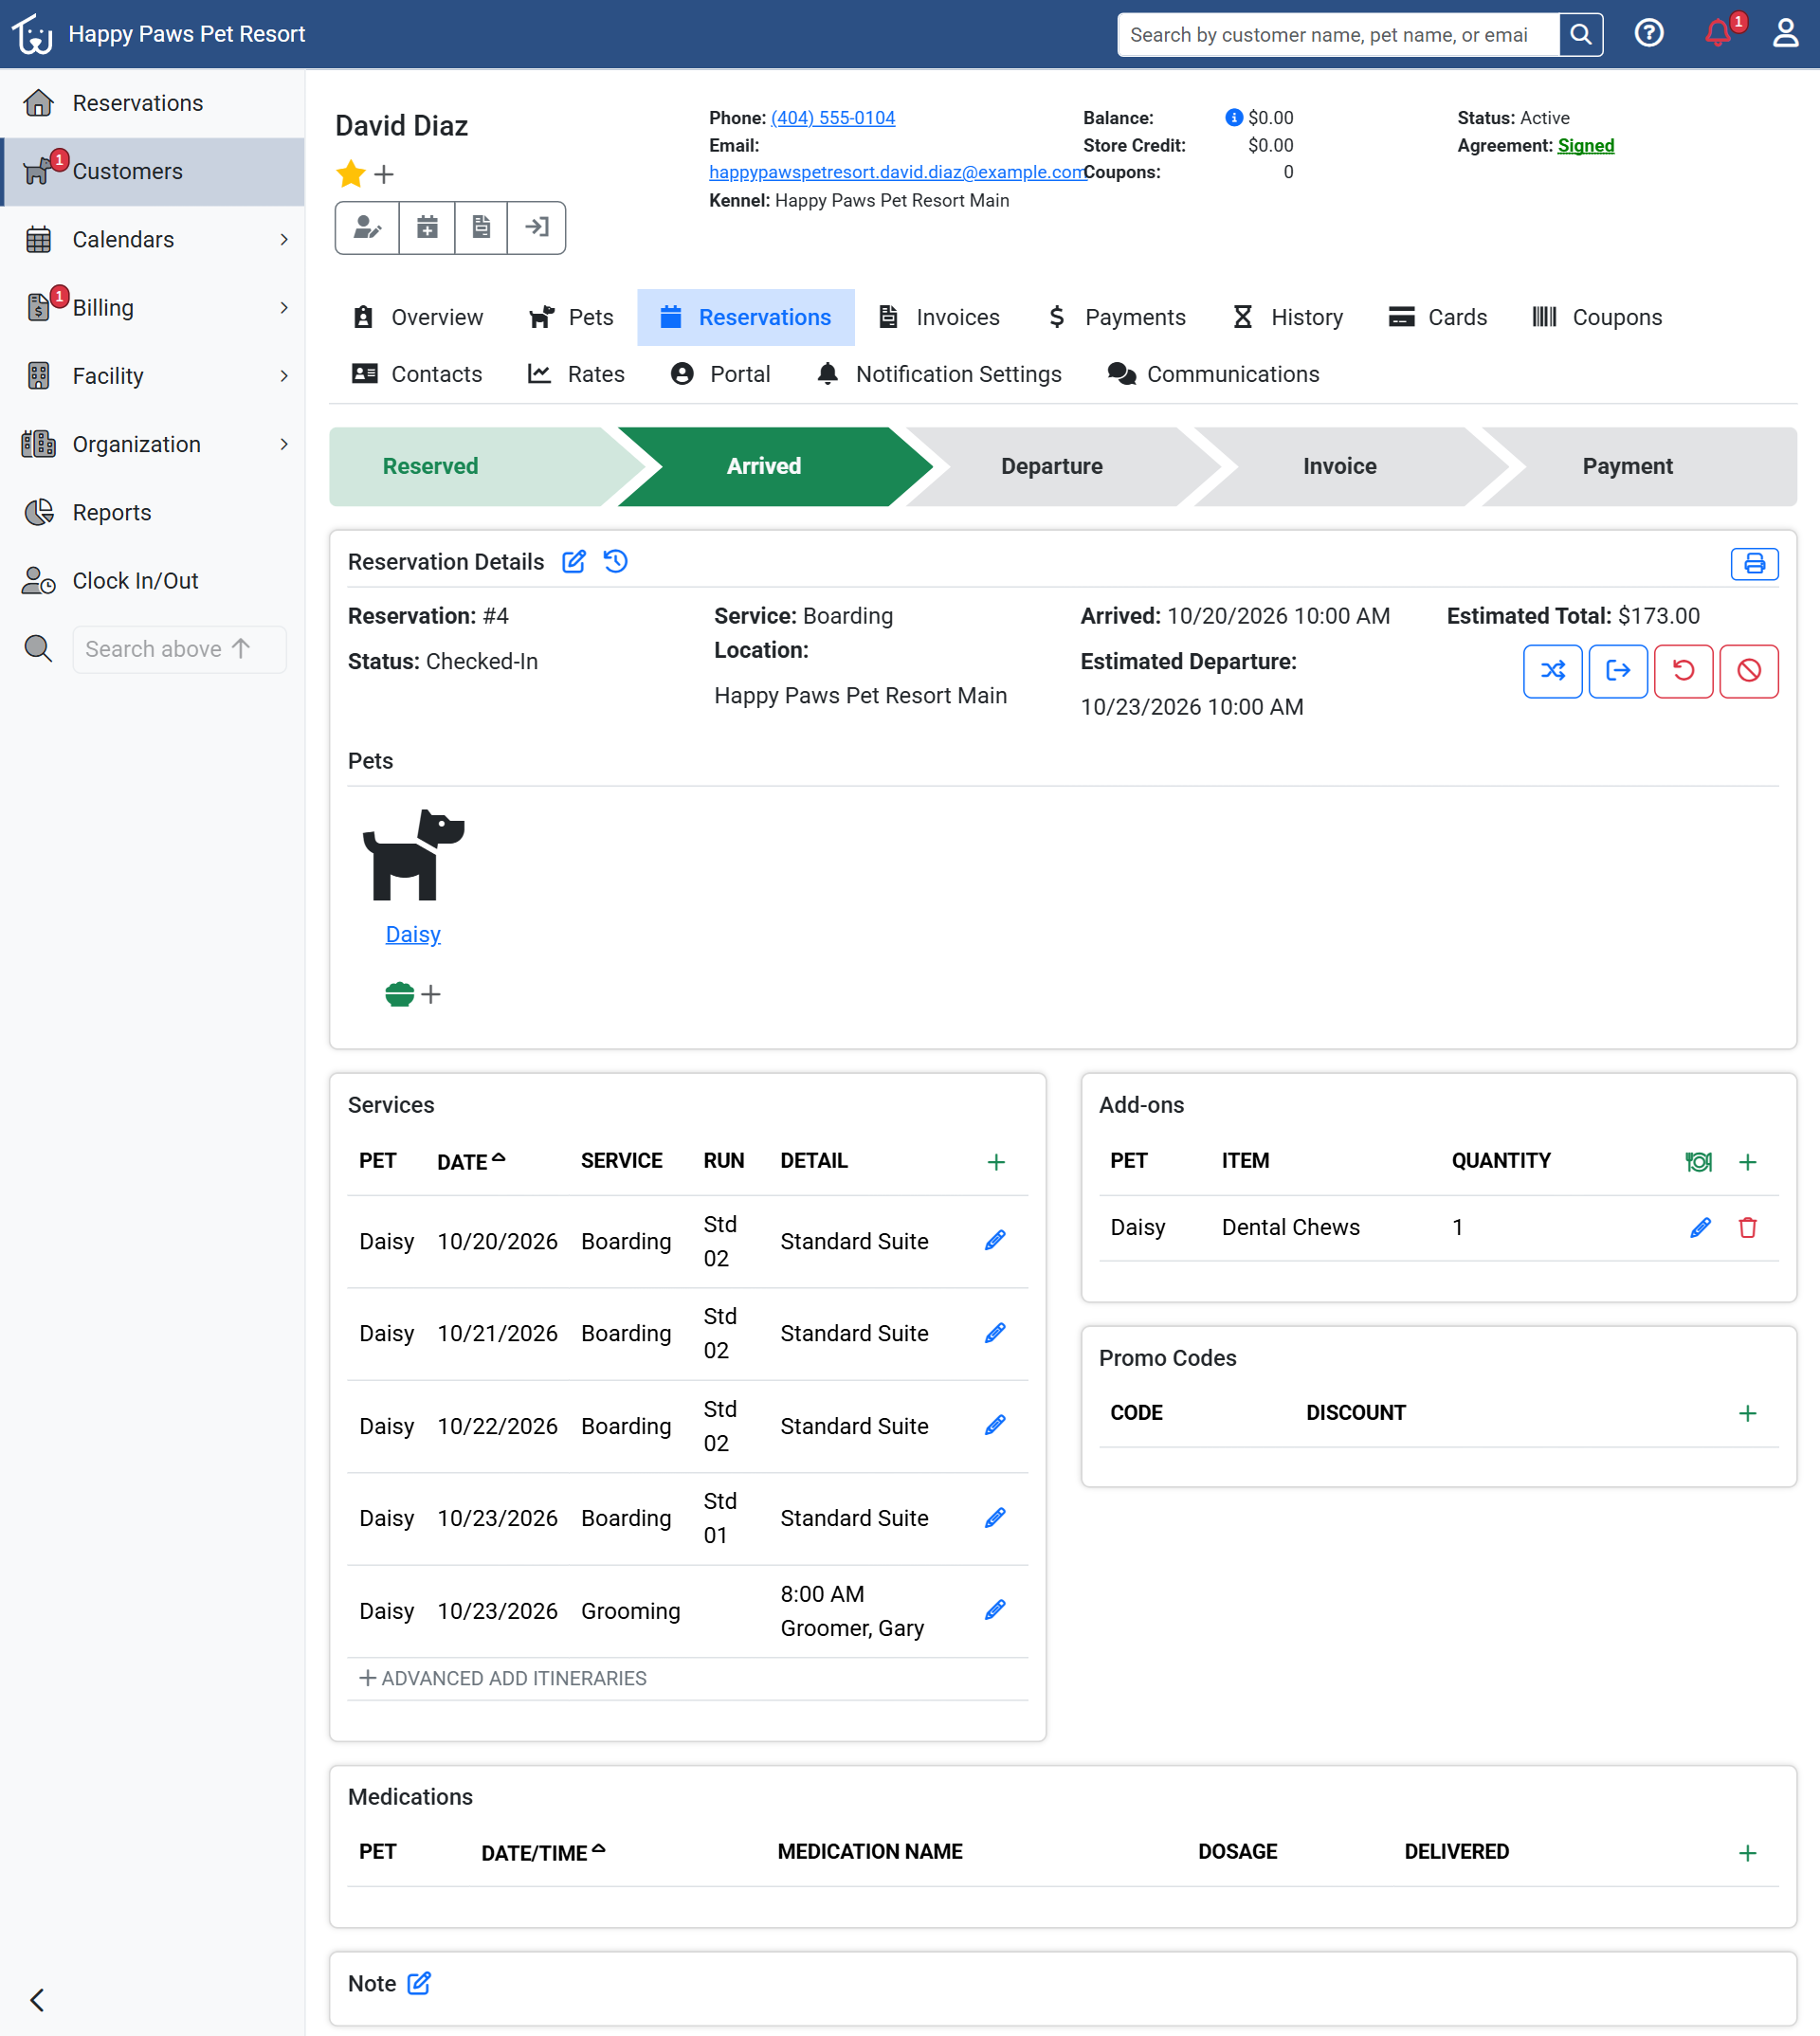Image resolution: width=1820 pixels, height=2036 pixels.
Task: Click the customer search input field
Action: point(1338,35)
